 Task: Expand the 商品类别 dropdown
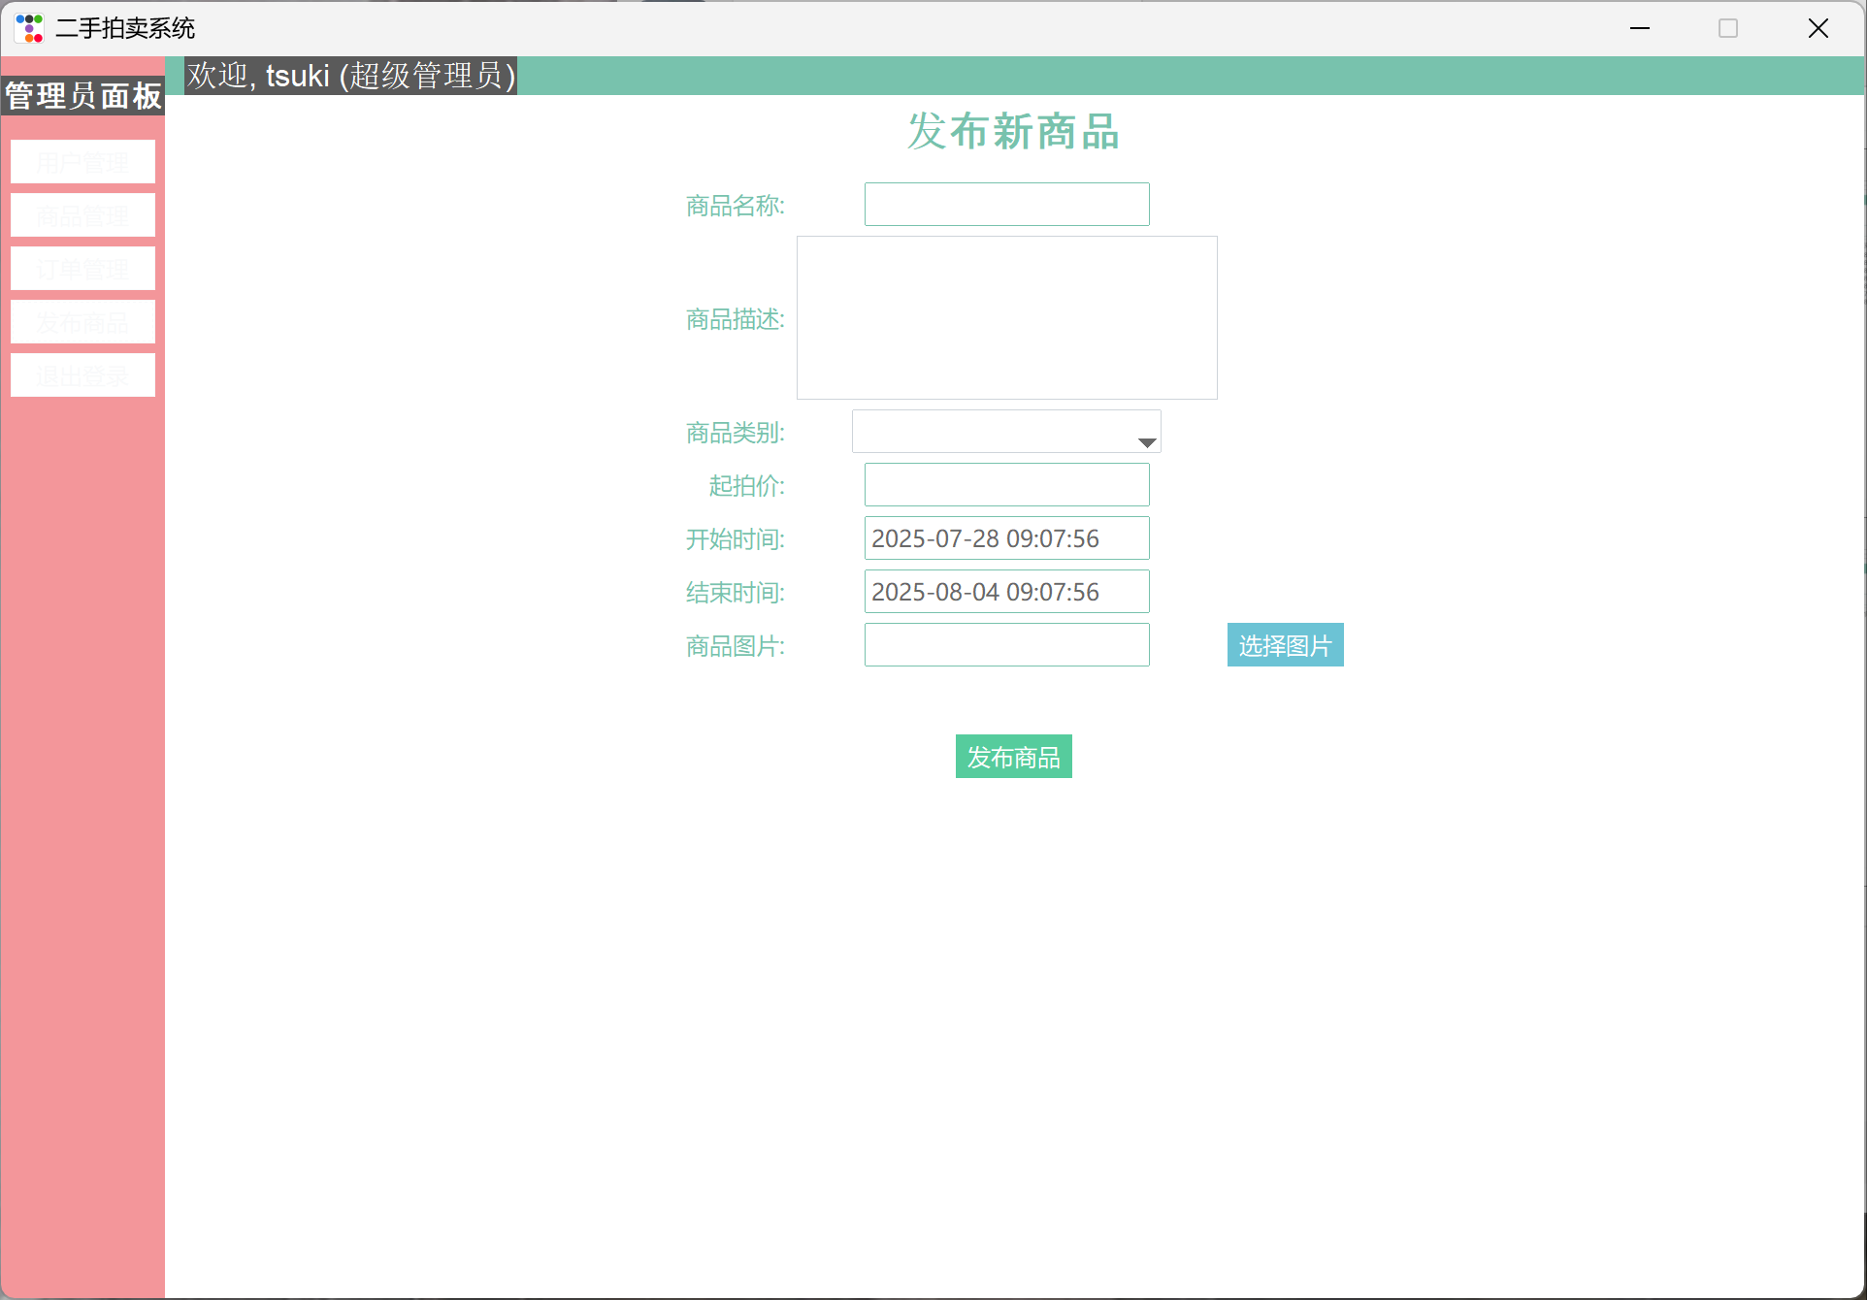[1006, 432]
